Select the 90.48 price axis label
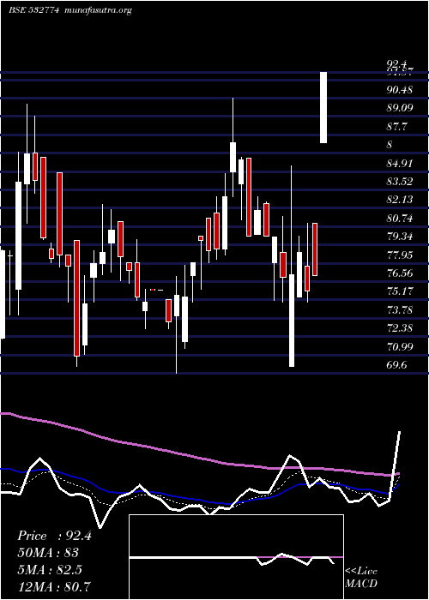Viewport: 429px width, 600px height. coord(400,90)
